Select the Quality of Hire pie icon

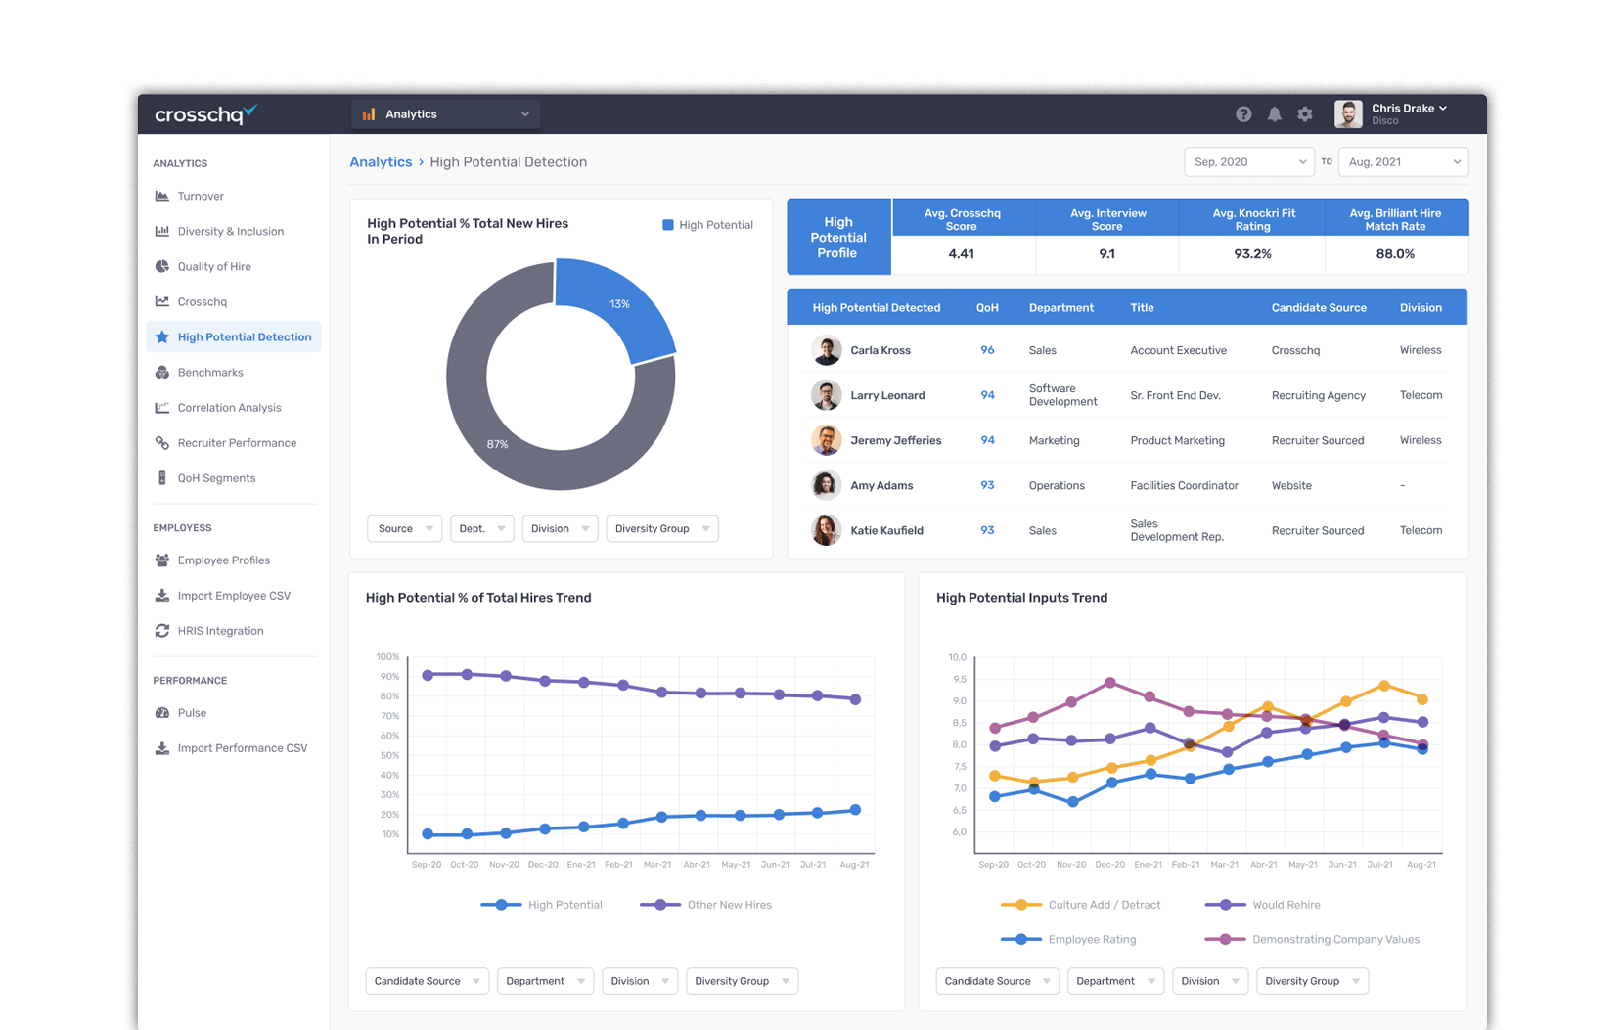click(x=162, y=266)
